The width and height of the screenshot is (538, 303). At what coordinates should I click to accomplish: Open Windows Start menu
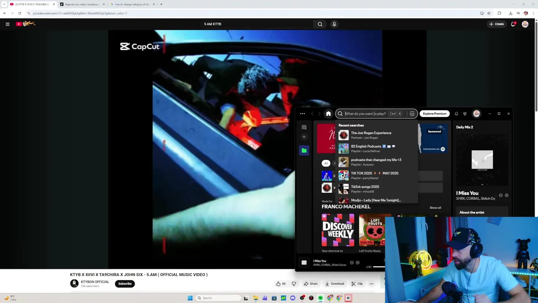point(190,298)
